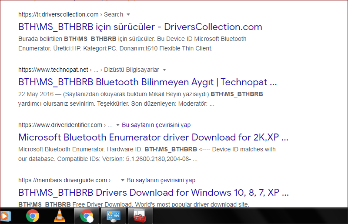Expand options arrow for driveridentifier.com result

coord(118,125)
